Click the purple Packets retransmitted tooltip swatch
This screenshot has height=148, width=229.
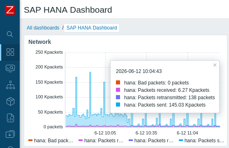pyautogui.click(x=118, y=97)
